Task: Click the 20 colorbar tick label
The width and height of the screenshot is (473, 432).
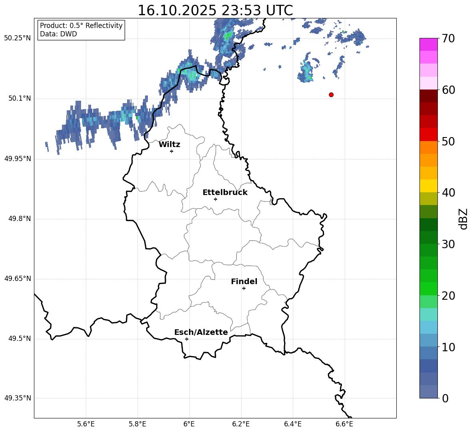Action: tap(448, 296)
